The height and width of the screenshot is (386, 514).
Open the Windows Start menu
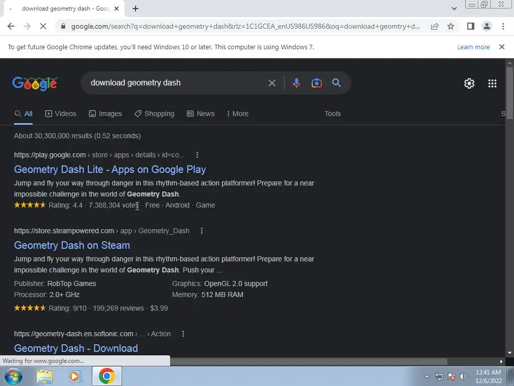14,376
